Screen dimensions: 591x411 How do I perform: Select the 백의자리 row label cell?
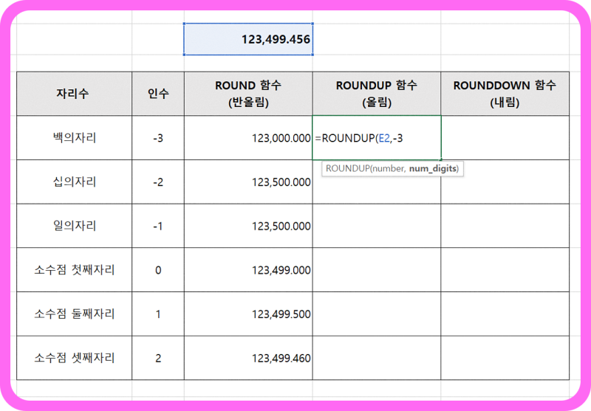tap(75, 138)
